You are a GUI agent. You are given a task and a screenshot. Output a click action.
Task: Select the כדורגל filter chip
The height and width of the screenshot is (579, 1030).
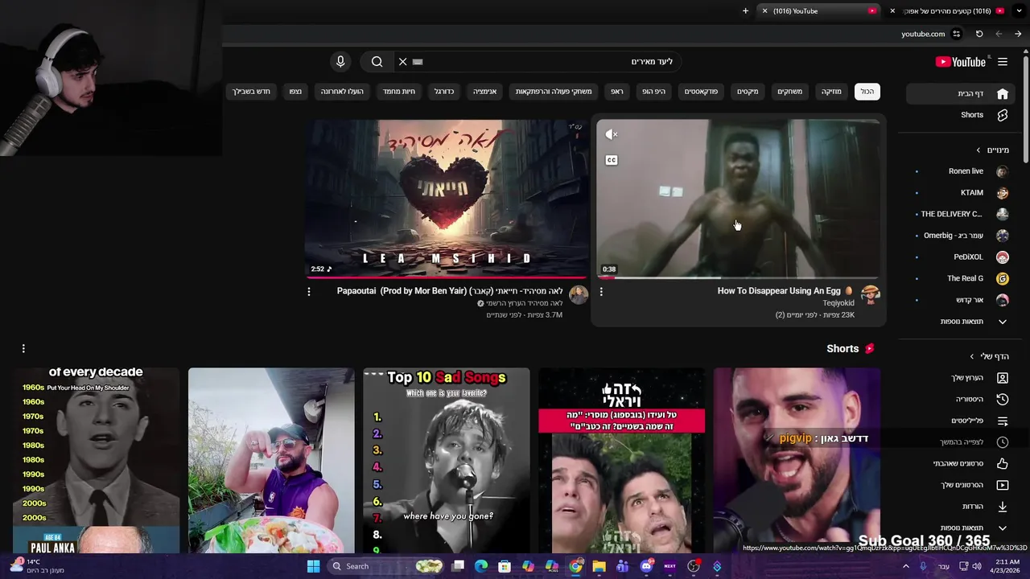(x=444, y=92)
